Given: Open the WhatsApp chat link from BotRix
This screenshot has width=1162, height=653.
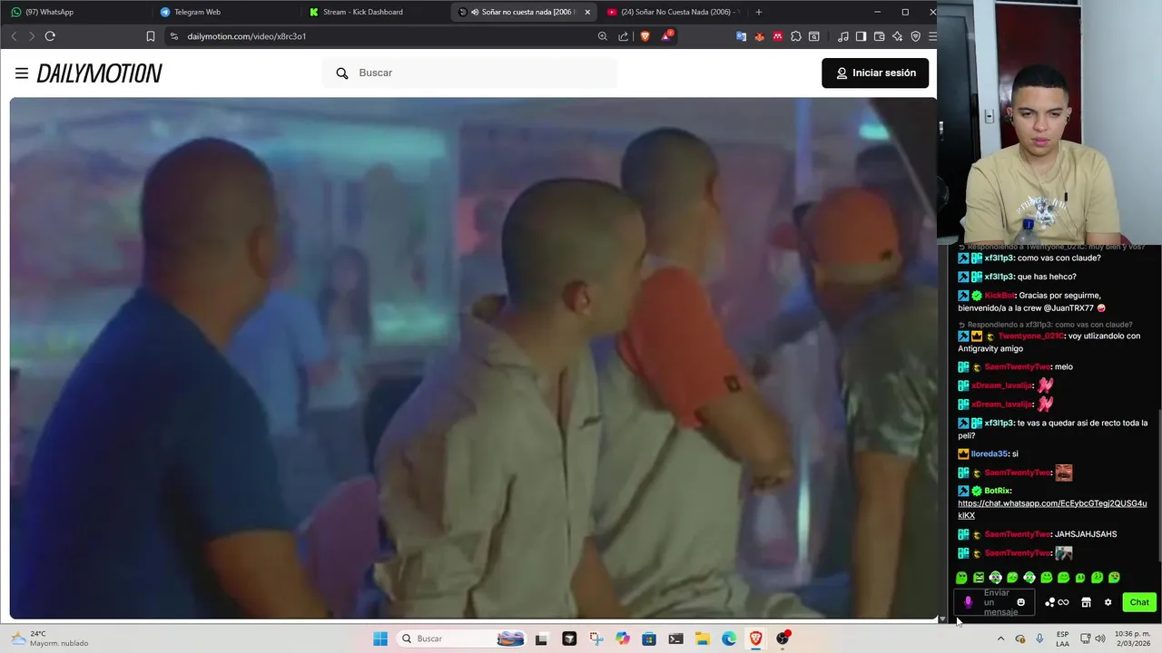Looking at the screenshot, I should [1052, 509].
